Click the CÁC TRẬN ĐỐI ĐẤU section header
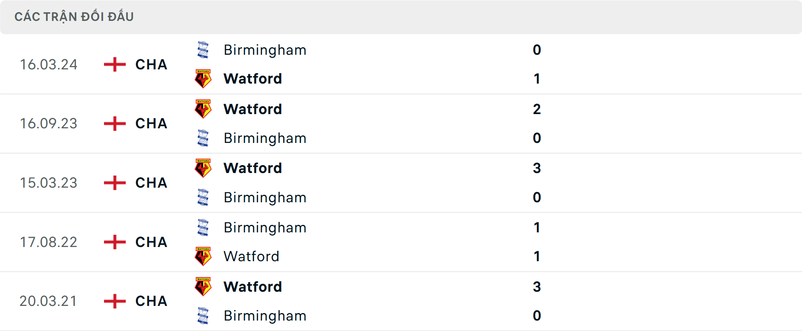 [x=74, y=16]
